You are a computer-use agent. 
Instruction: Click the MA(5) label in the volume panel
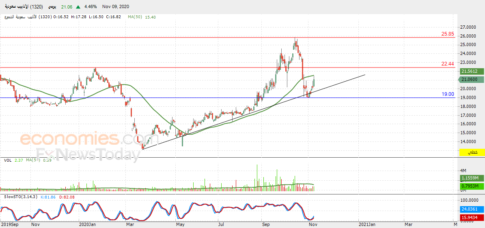click(32, 160)
